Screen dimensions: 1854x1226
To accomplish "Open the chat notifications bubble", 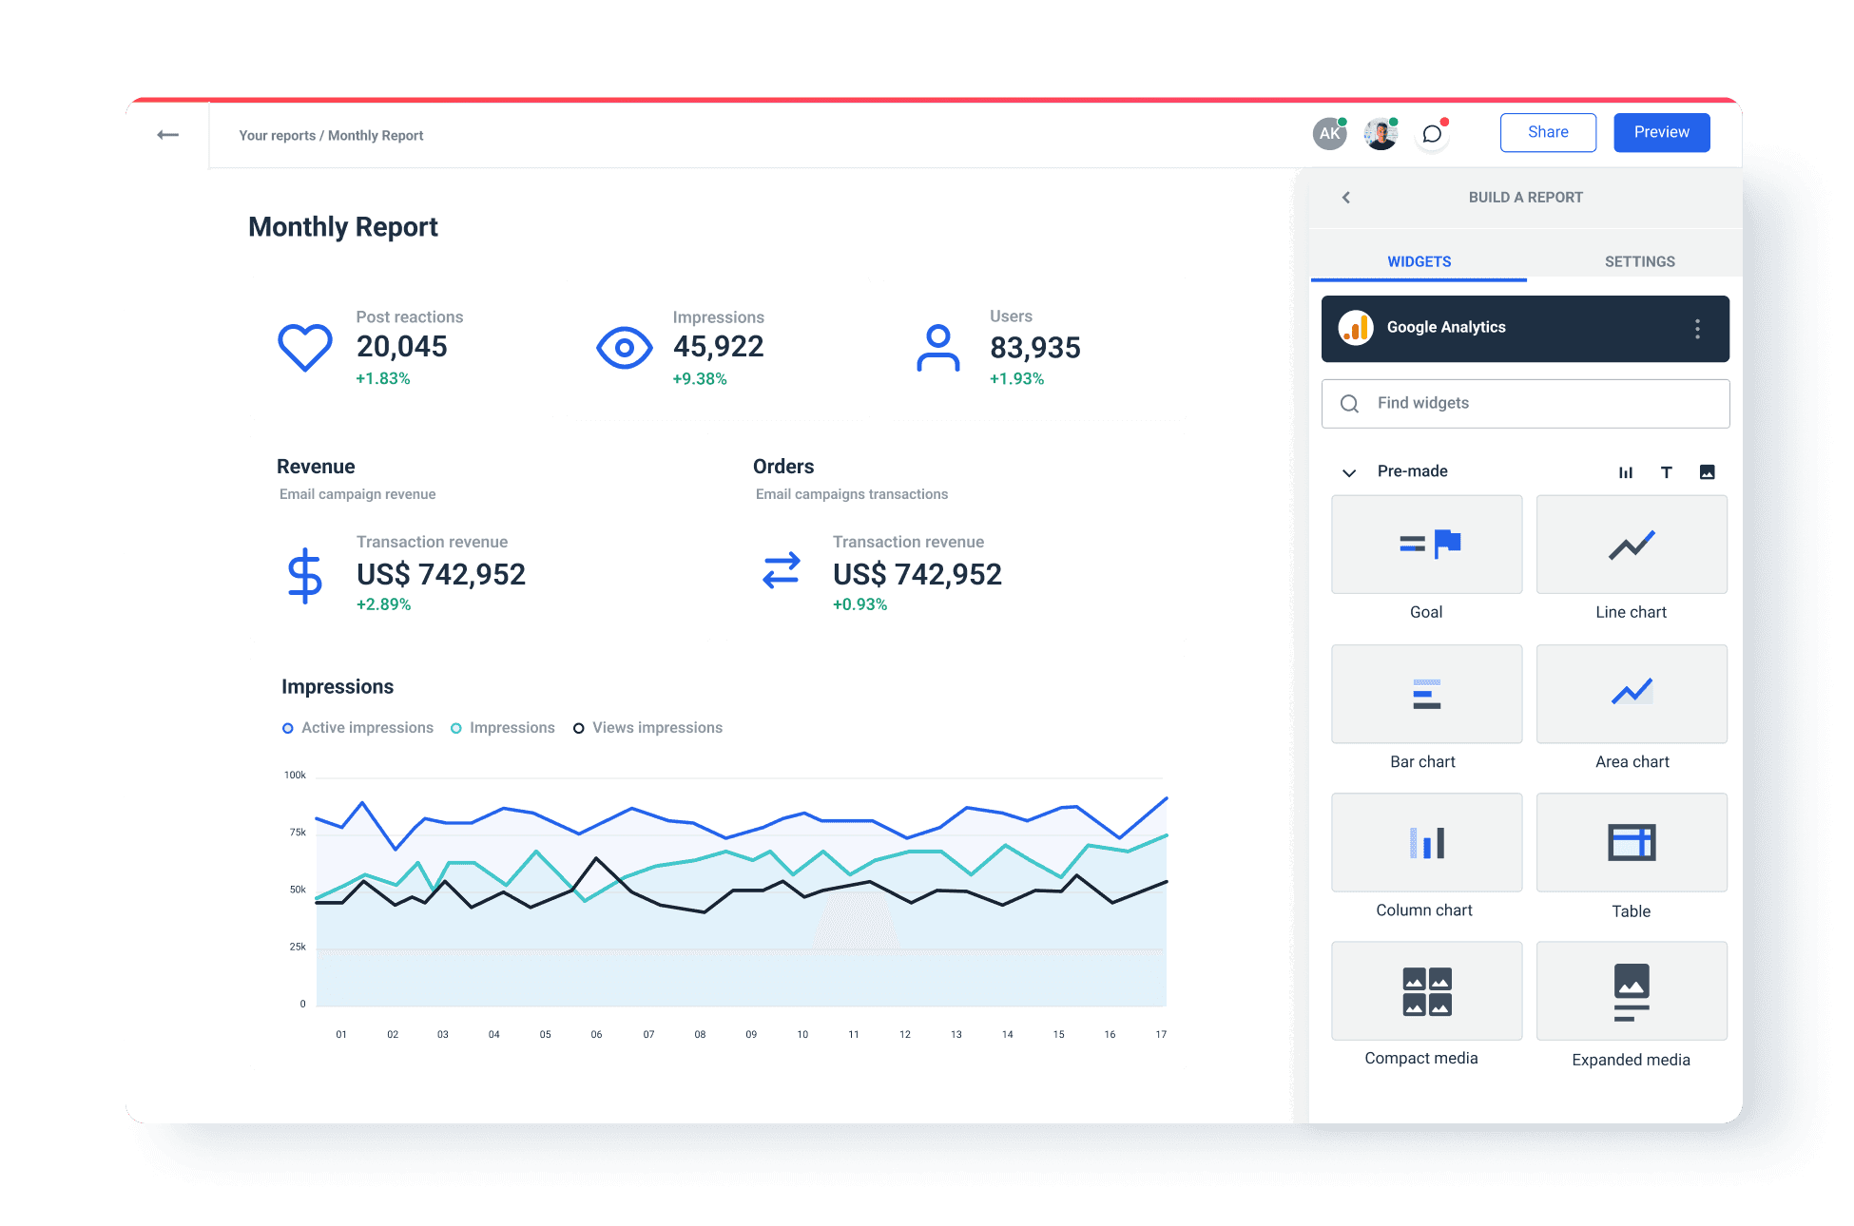I will (1432, 134).
